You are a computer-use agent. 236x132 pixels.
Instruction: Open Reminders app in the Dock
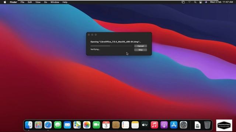(x=125, y=125)
